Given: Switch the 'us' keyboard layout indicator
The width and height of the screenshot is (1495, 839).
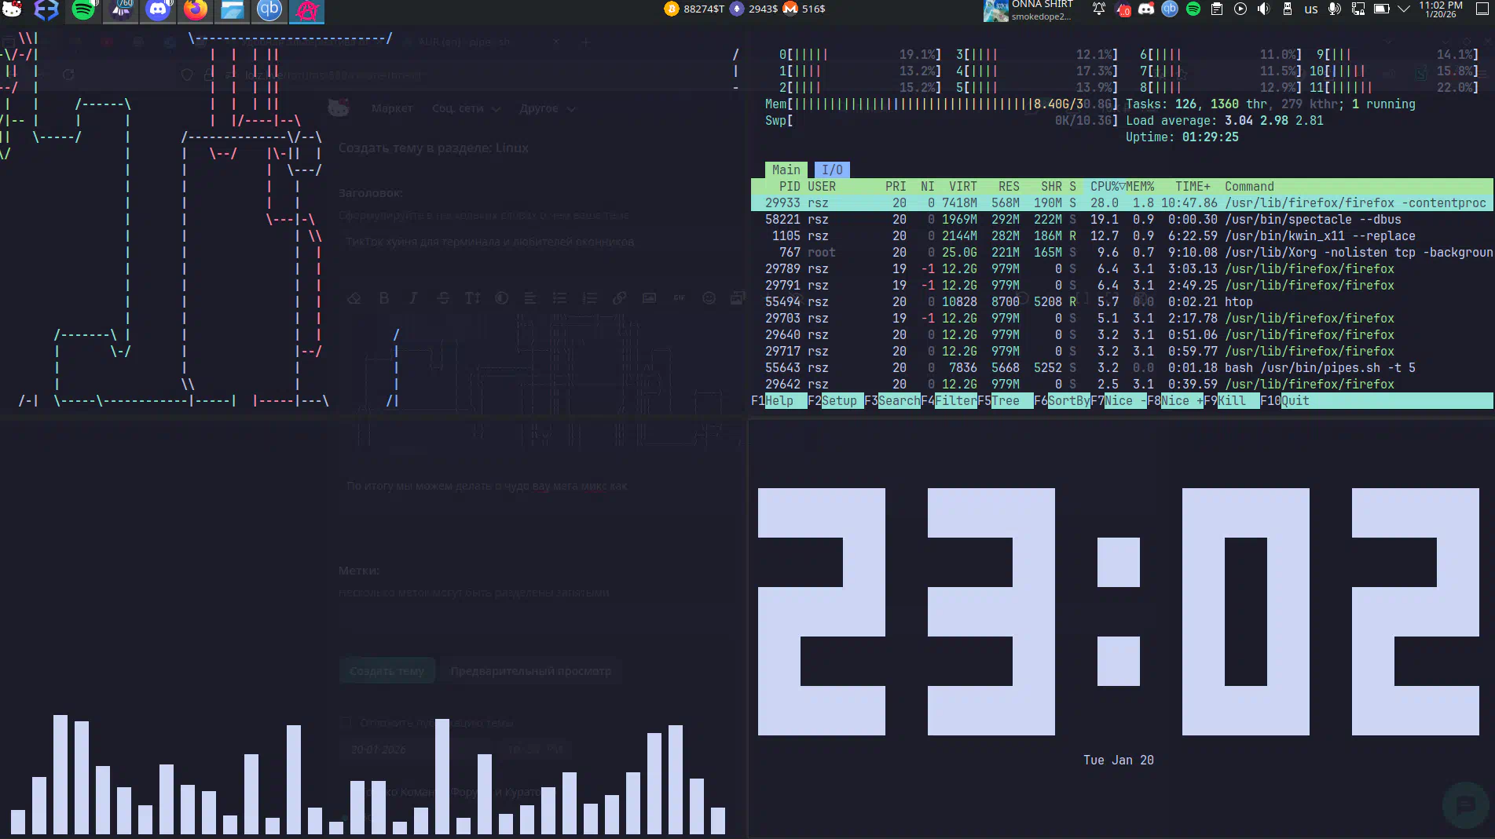Looking at the screenshot, I should [x=1310, y=9].
